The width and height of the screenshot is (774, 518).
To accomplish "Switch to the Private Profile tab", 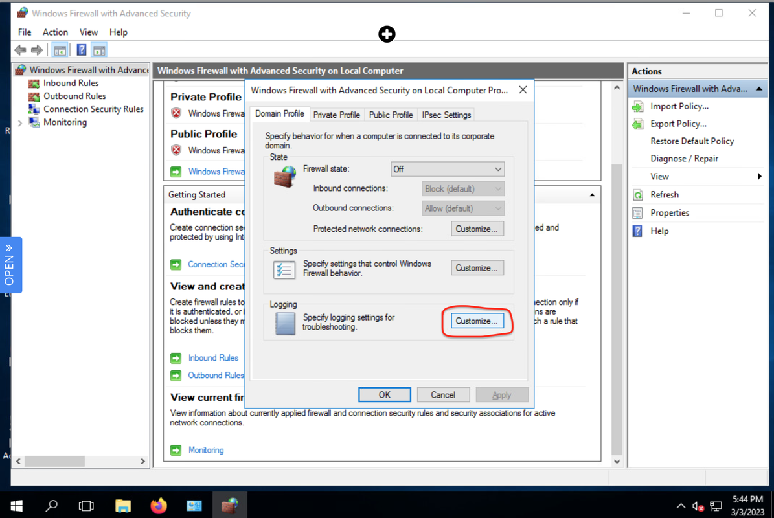I will 337,115.
